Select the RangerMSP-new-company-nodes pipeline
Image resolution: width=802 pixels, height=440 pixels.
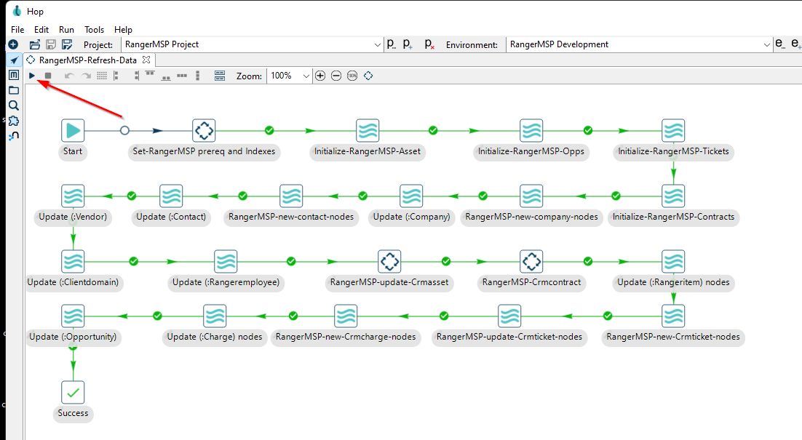[531, 196]
